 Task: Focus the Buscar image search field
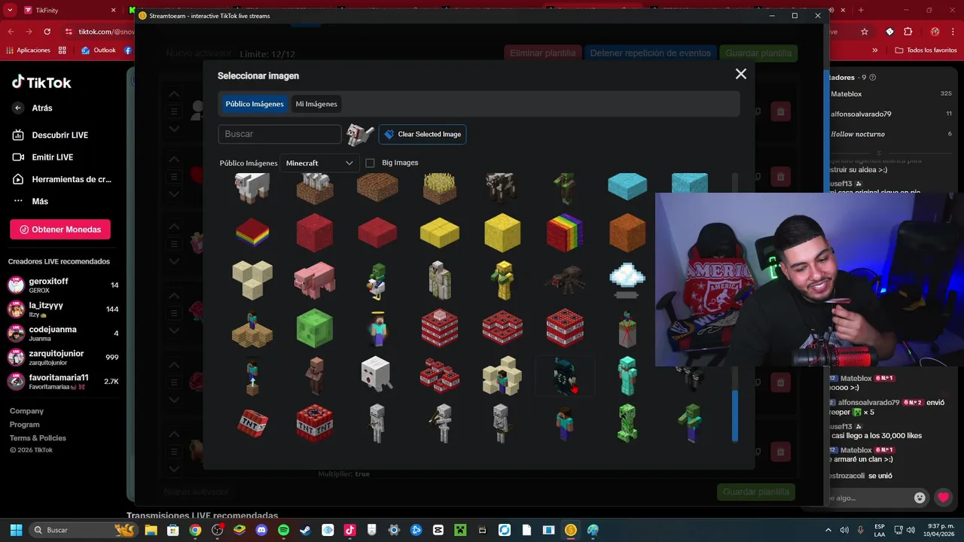[280, 134]
